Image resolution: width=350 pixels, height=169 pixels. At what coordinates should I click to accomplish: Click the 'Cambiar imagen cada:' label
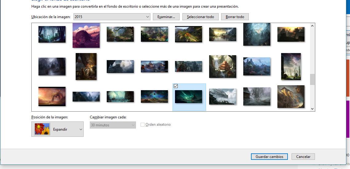(x=108, y=117)
